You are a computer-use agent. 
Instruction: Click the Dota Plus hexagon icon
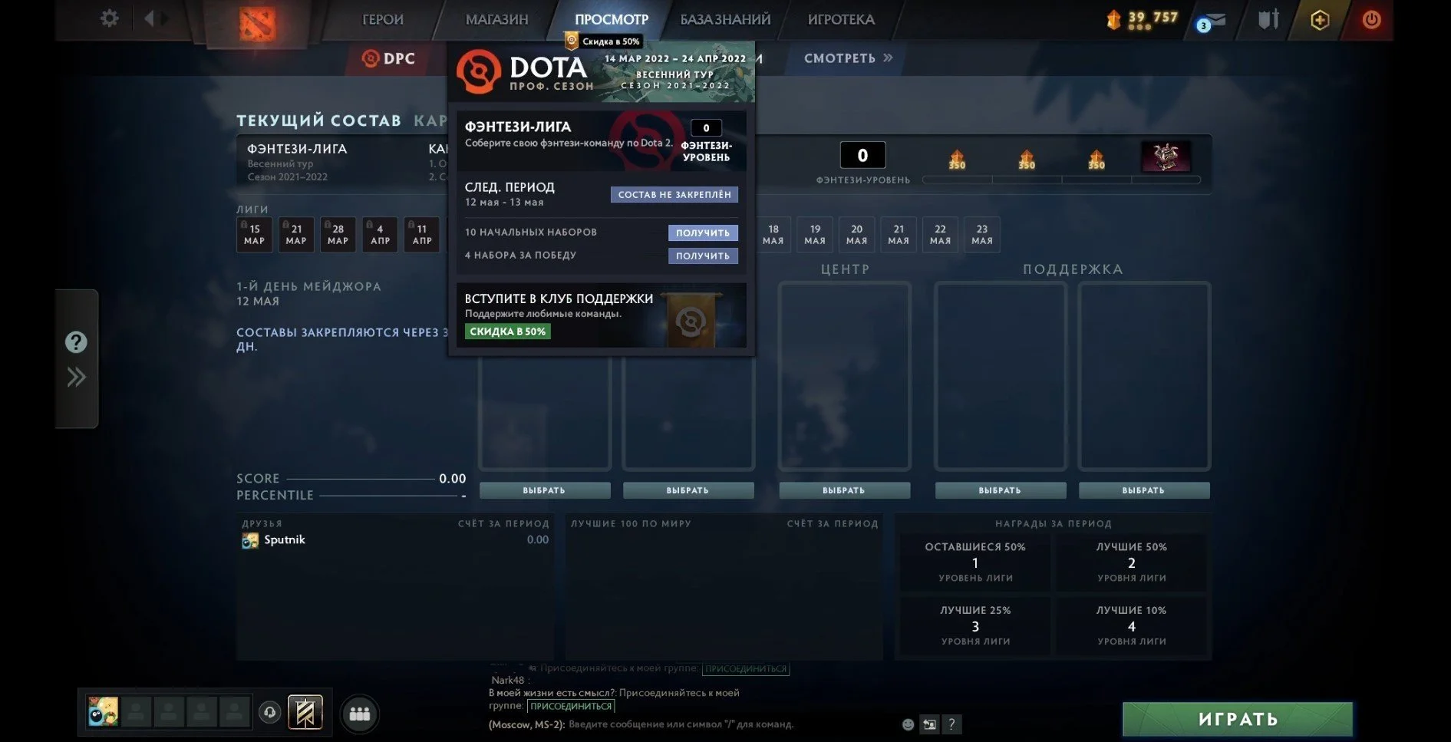click(x=1320, y=20)
